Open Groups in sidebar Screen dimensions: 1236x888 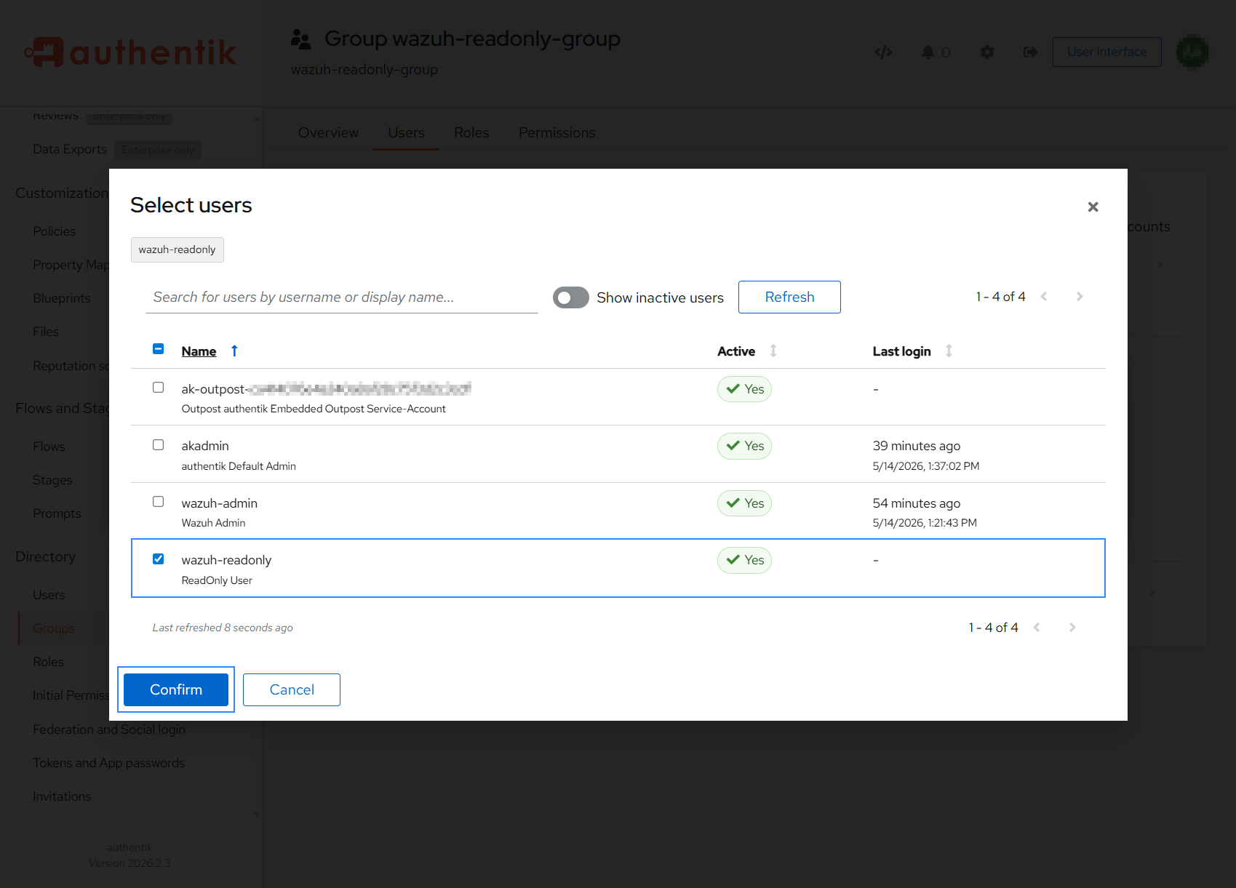click(54, 628)
